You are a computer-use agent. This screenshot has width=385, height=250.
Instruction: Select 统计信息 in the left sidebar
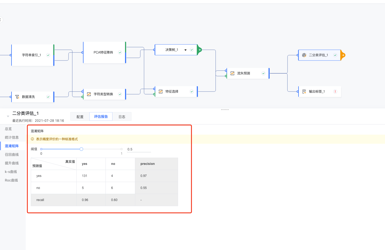coord(12,138)
